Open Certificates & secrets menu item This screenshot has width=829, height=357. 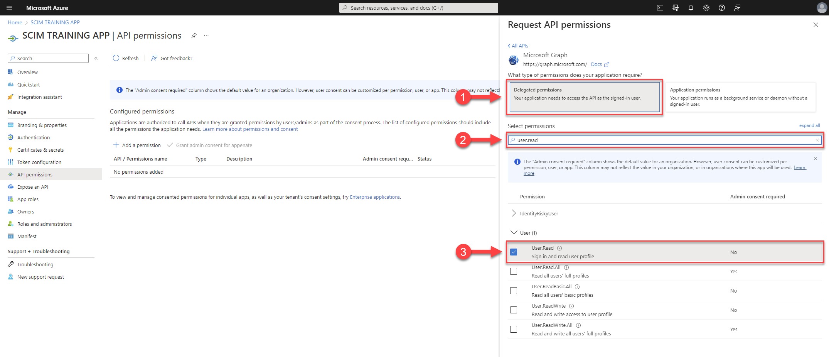pyautogui.click(x=40, y=150)
